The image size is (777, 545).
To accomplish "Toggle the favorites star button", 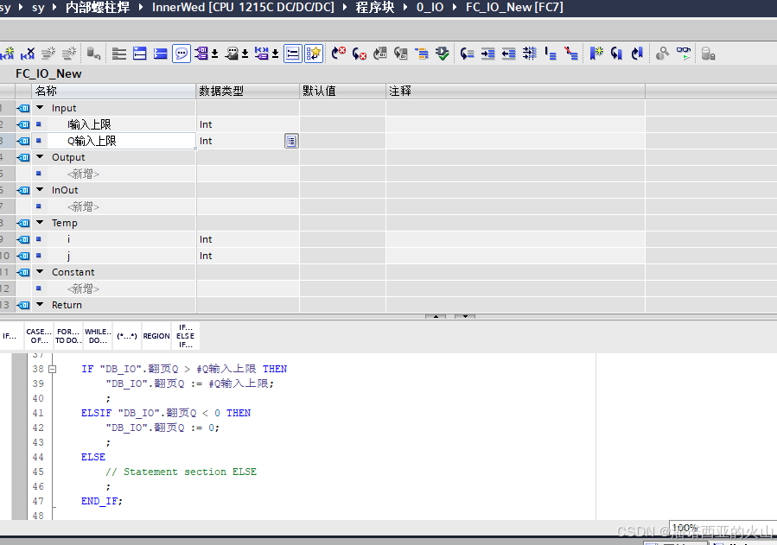I will [x=314, y=54].
